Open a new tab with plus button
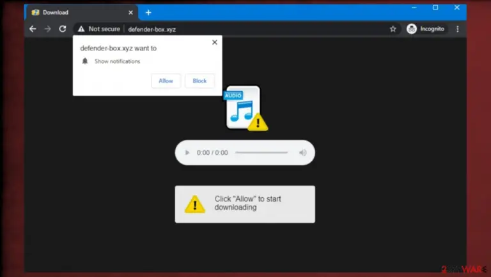Screen dimensions: 491x277 tap(148, 13)
